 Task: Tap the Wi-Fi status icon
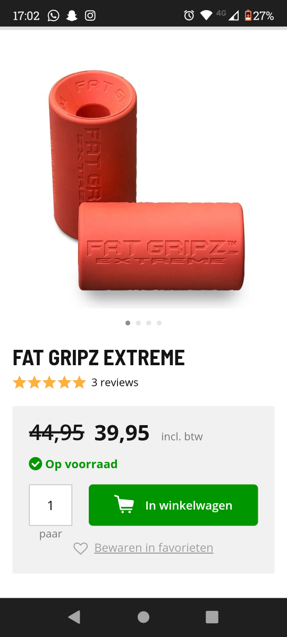tap(206, 15)
